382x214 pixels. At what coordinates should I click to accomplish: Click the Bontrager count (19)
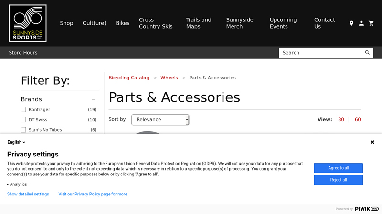point(92,110)
